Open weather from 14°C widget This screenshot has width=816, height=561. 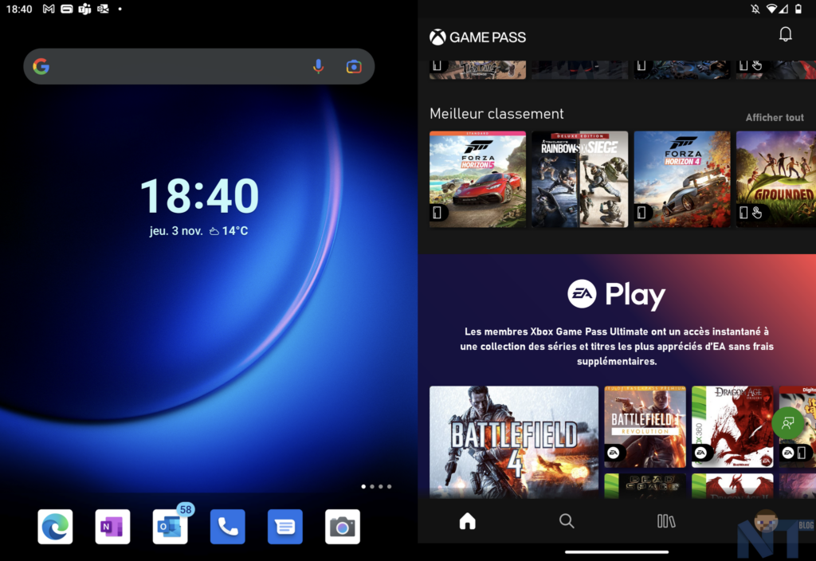click(229, 230)
